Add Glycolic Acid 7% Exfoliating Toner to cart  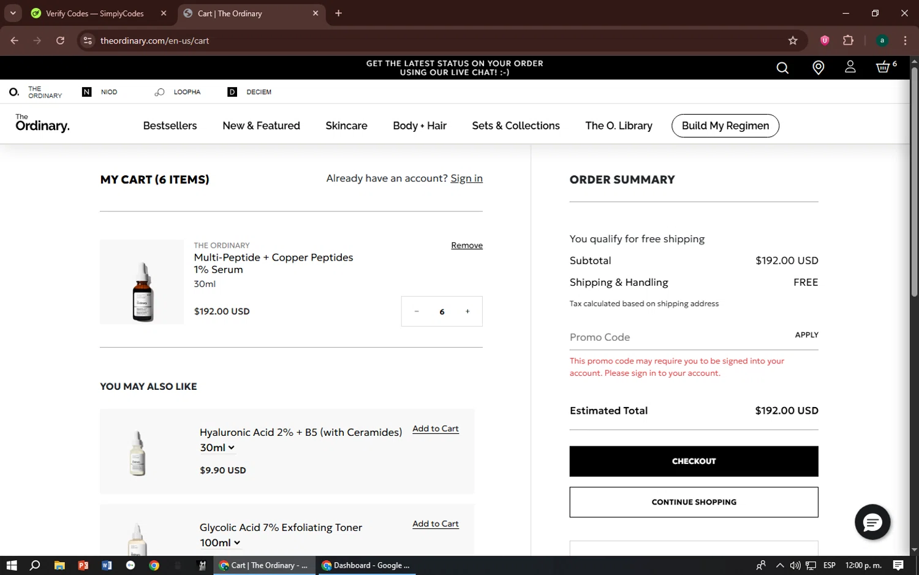[436, 524]
